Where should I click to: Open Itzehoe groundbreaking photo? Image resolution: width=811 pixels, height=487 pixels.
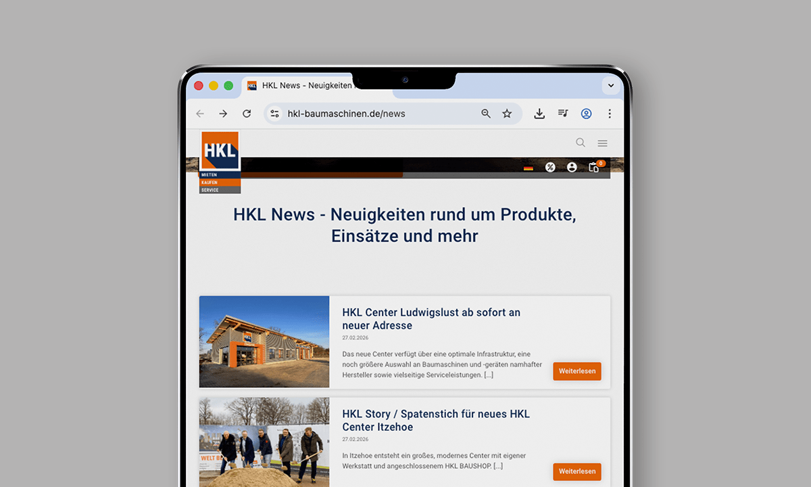point(264,442)
